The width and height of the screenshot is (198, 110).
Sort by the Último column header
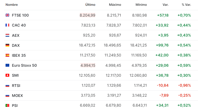pos(90,5)
